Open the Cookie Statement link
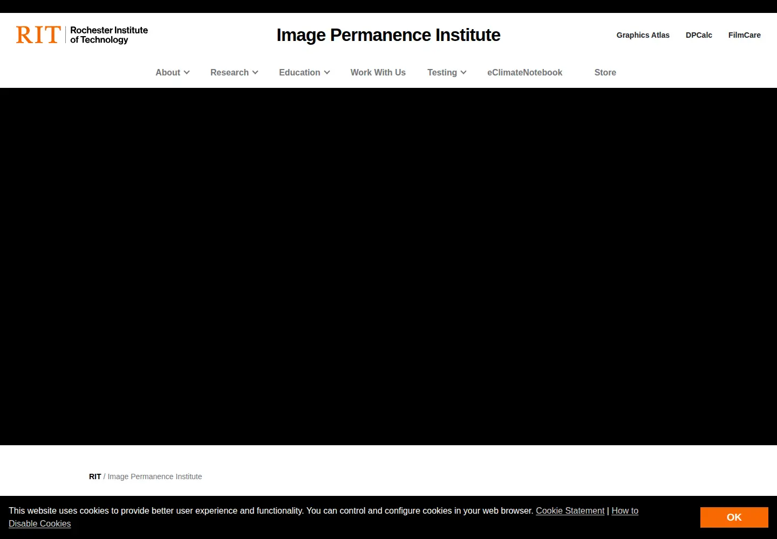777x539 pixels. 570,510
